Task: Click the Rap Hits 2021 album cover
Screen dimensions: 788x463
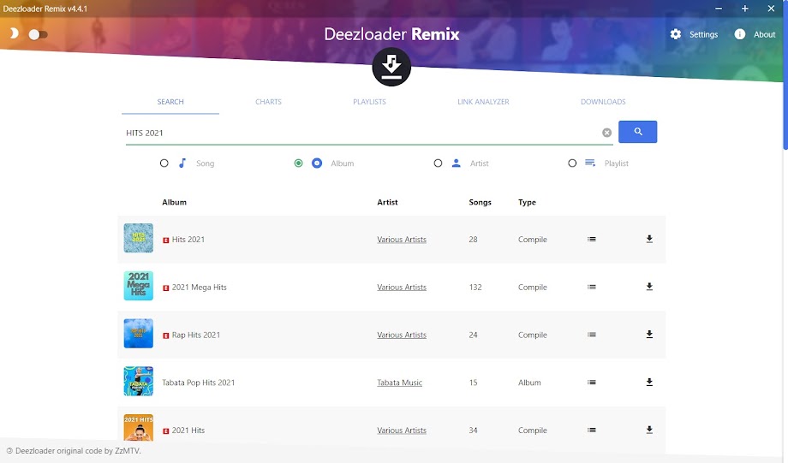Action: 138,334
